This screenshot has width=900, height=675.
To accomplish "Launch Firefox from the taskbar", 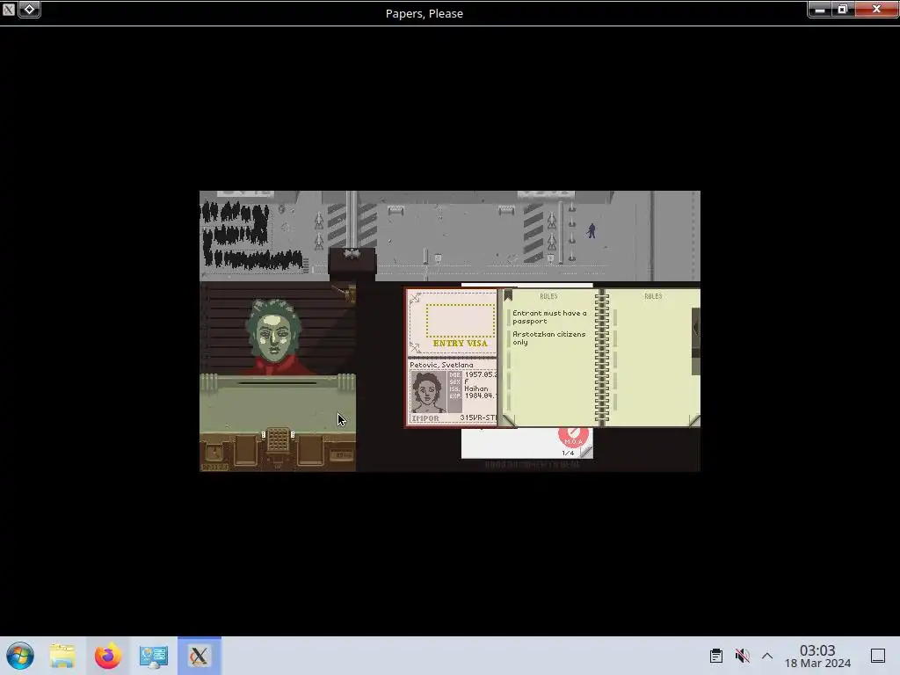I will pyautogui.click(x=108, y=656).
